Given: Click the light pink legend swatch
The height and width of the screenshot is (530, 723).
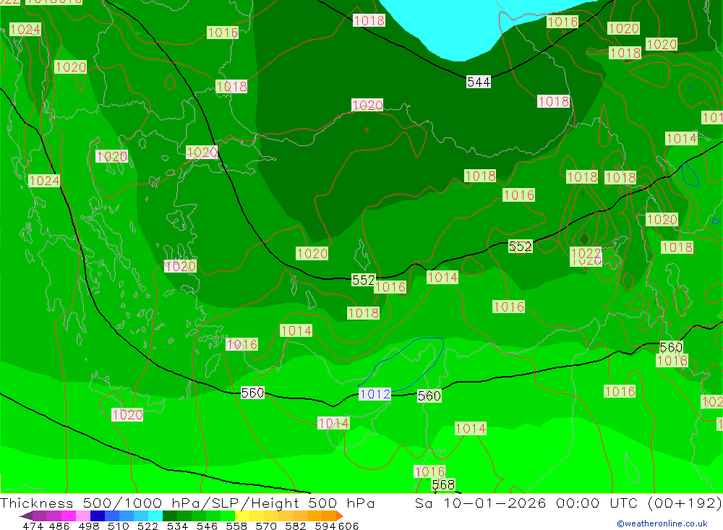Looking at the screenshot, I should coord(83,516).
